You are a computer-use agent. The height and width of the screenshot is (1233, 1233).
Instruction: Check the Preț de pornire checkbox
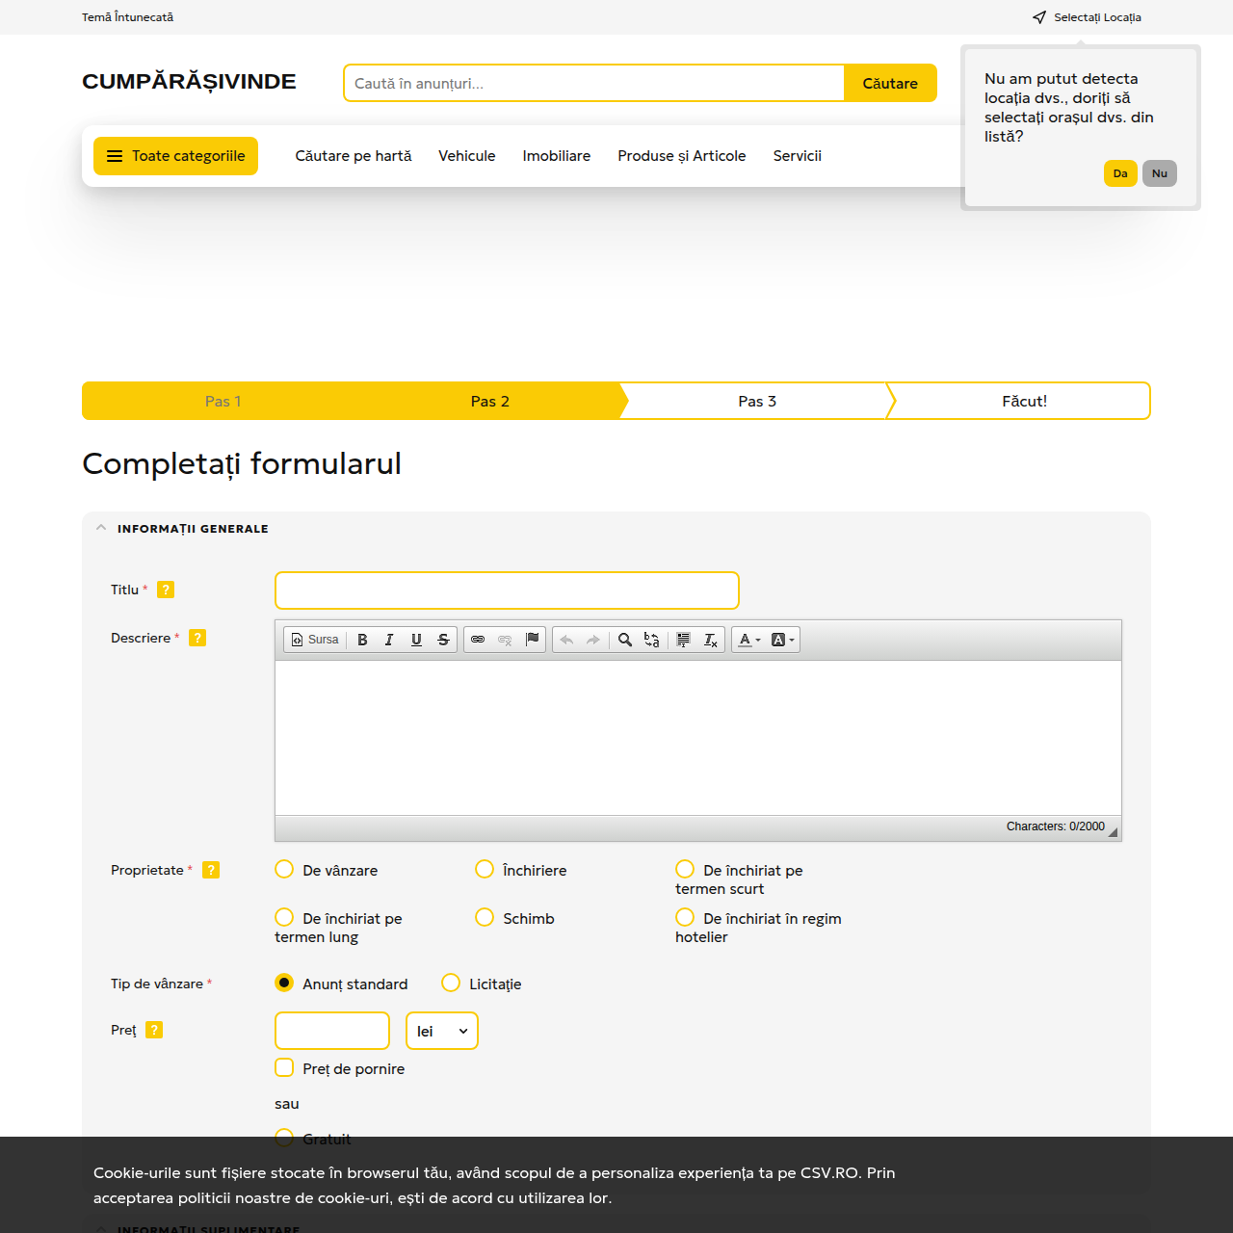click(x=284, y=1068)
